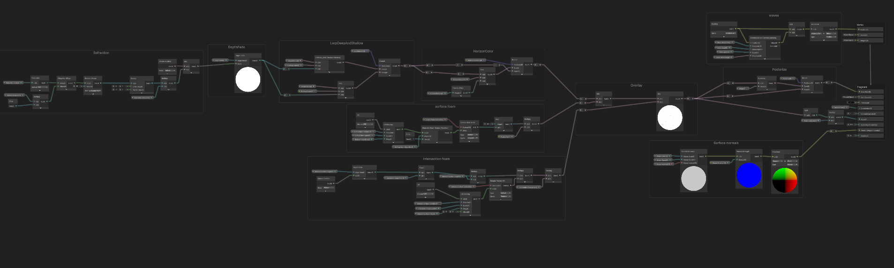Image resolution: width=894 pixels, height=268 pixels.
Task: Click the blue Normal Strength preview sphere
Action: pos(749,175)
